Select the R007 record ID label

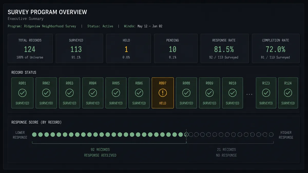(163, 83)
